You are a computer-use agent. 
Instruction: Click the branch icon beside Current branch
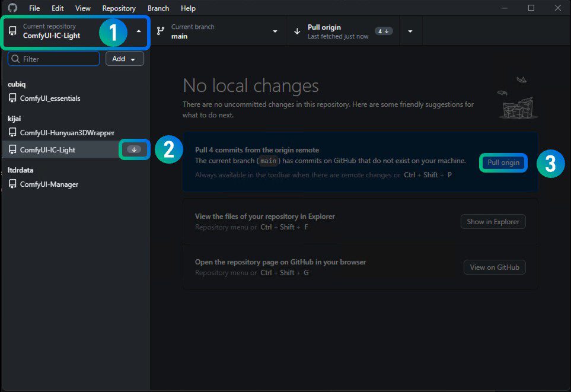point(160,31)
